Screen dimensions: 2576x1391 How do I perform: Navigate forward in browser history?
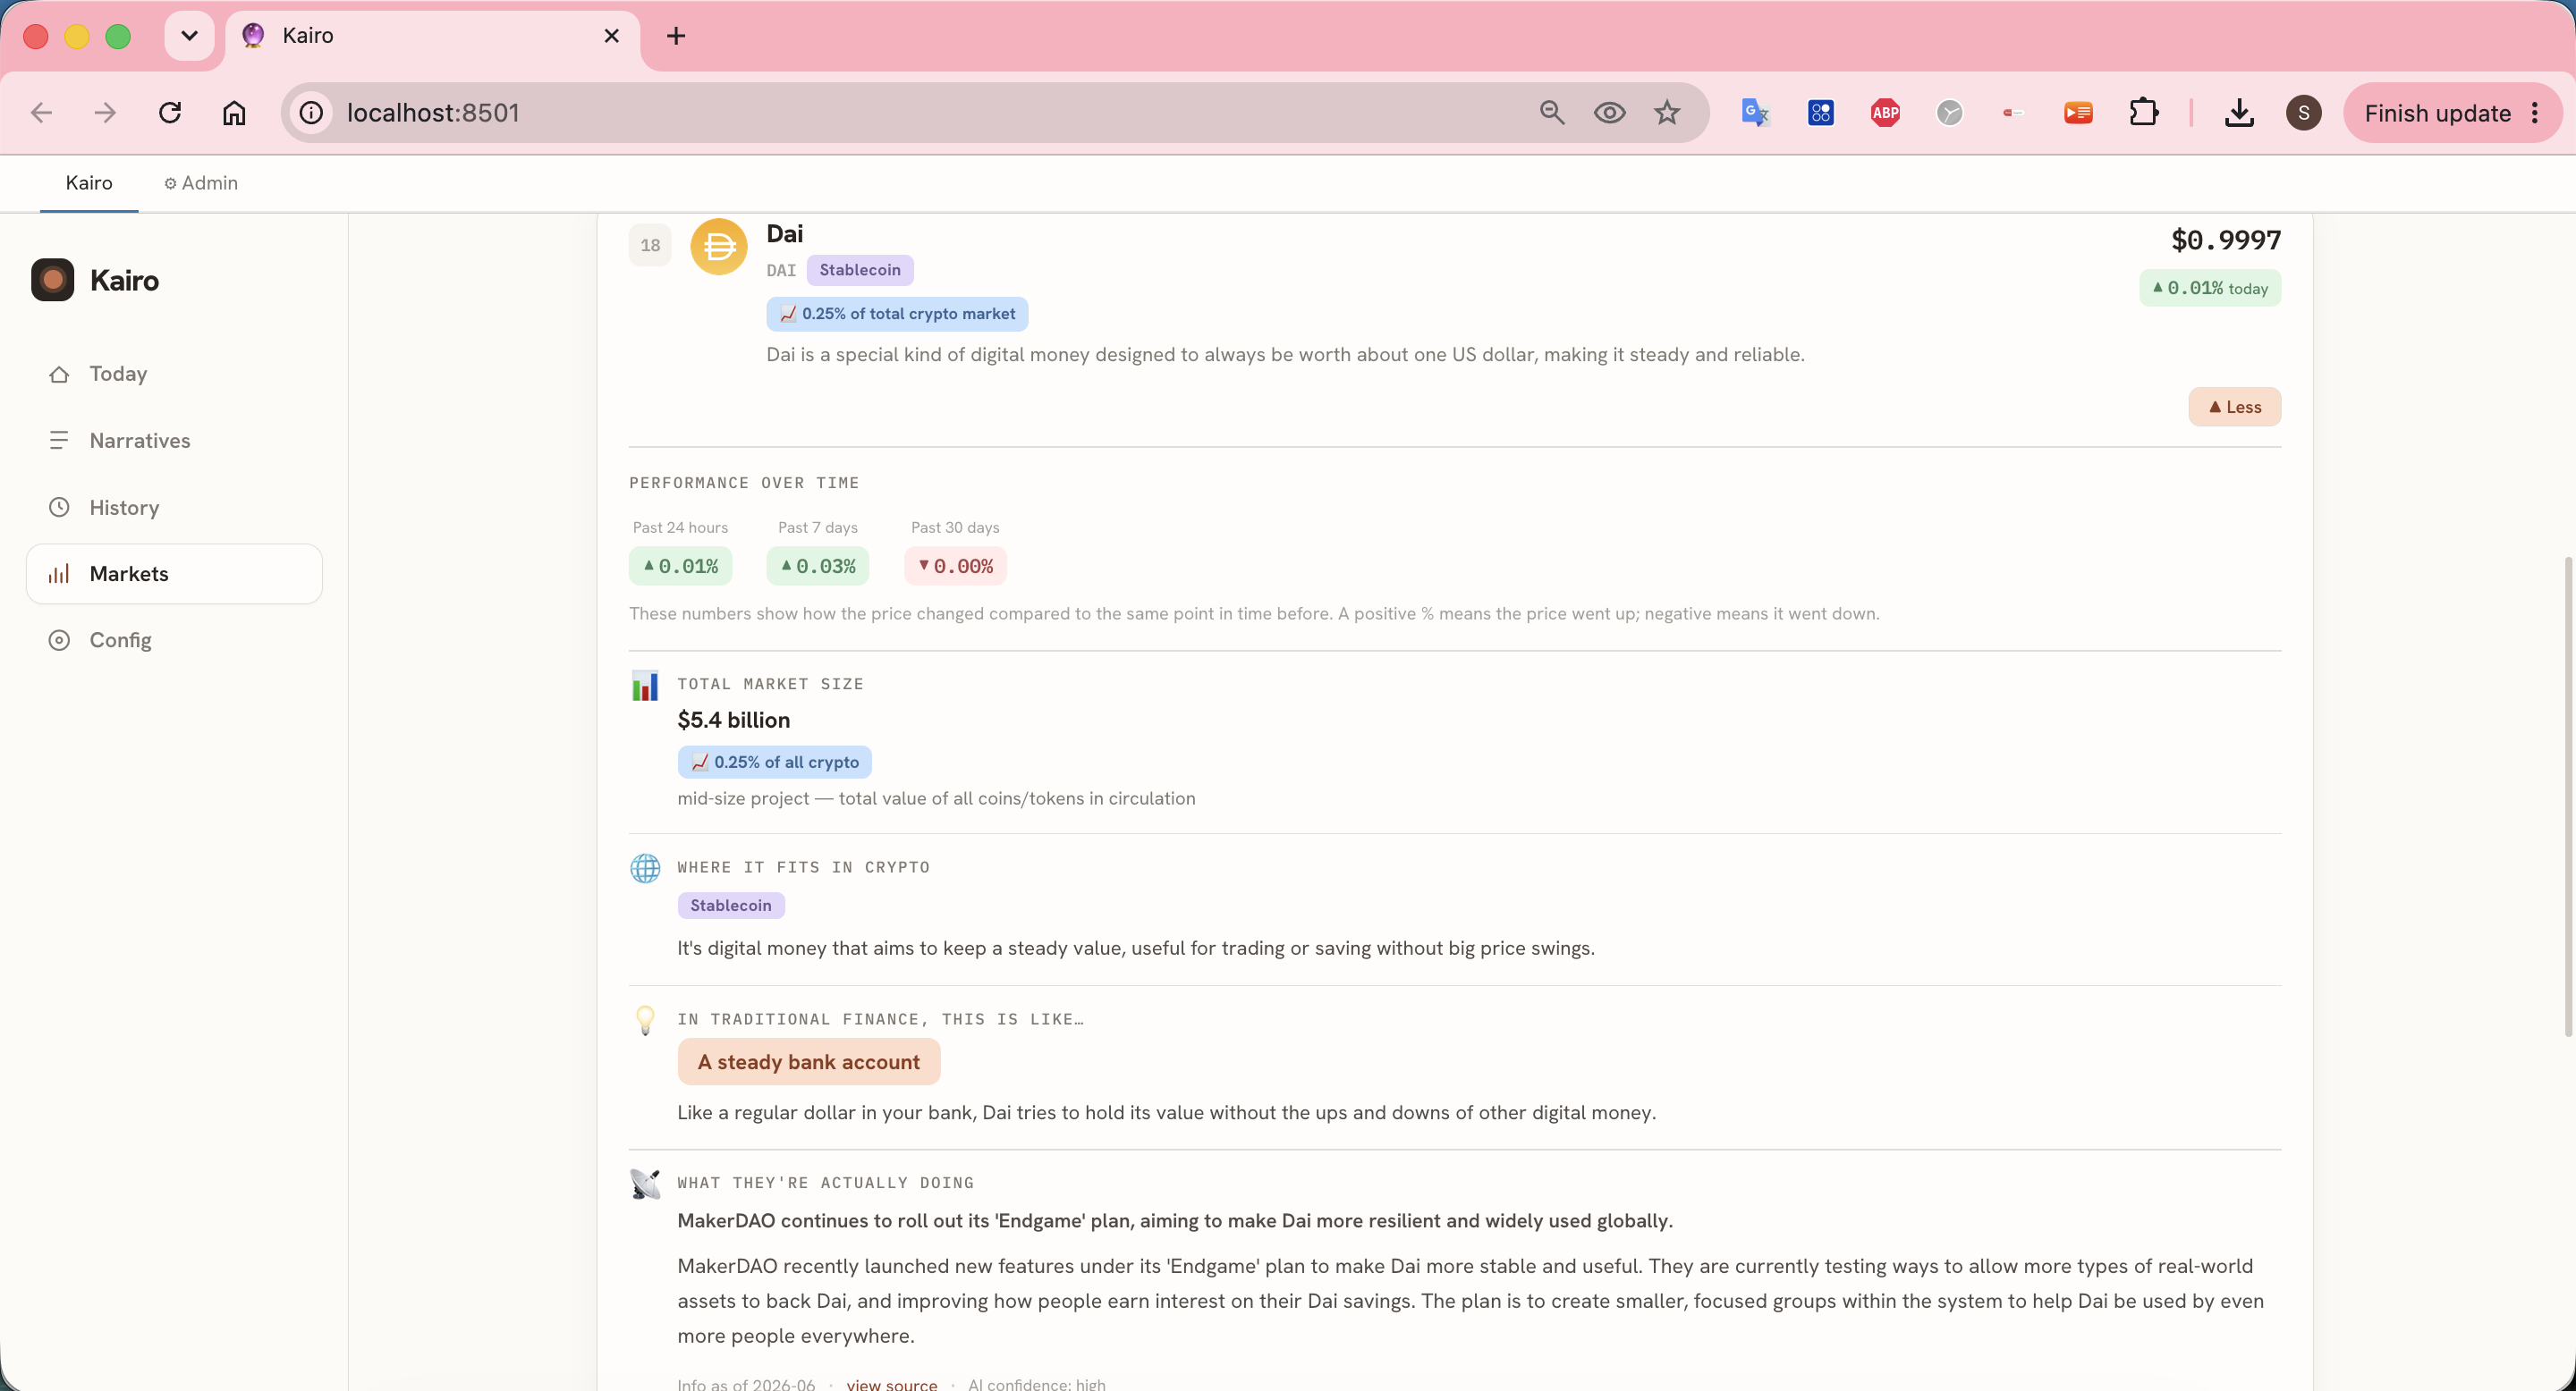[105, 113]
